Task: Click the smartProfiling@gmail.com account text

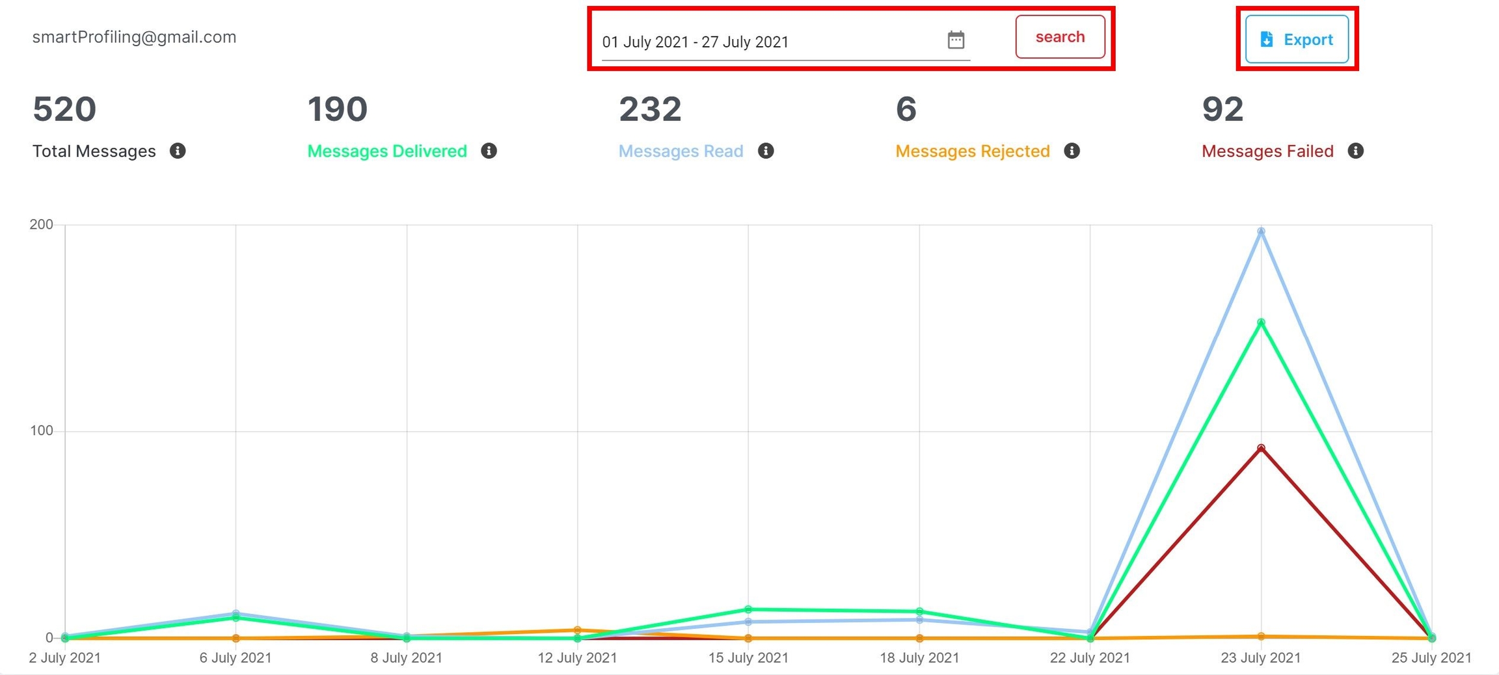Action: 134,37
